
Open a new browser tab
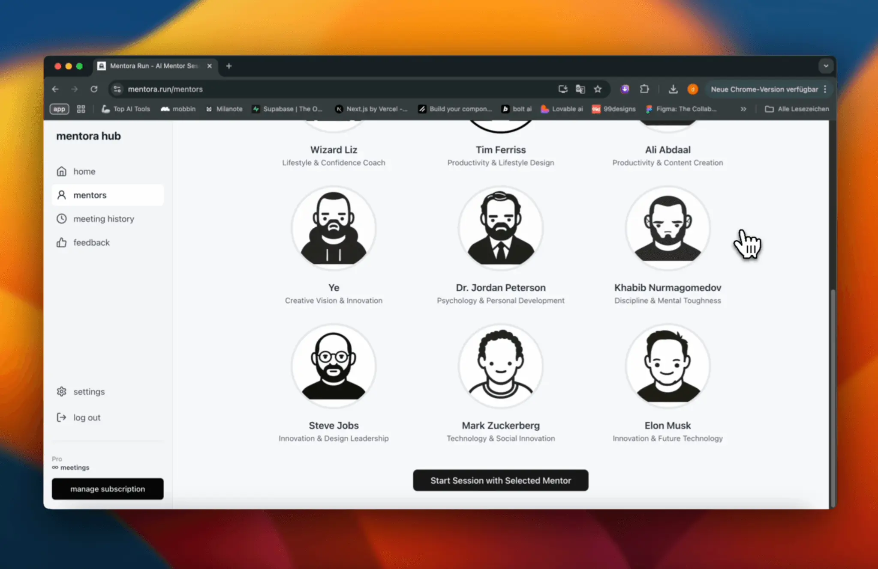pyautogui.click(x=229, y=66)
